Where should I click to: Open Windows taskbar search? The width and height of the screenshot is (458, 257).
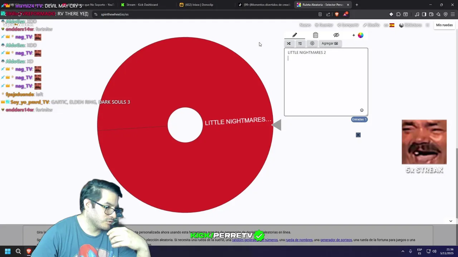tap(18, 251)
